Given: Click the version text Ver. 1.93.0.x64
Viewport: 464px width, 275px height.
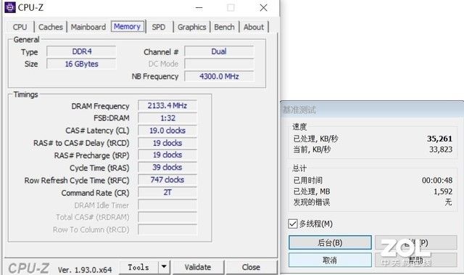Looking at the screenshot, I should pos(85,270).
